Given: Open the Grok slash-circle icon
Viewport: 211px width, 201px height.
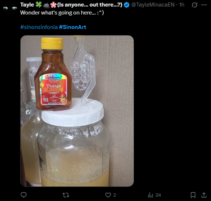Looking at the screenshot, I should [x=194, y=5].
